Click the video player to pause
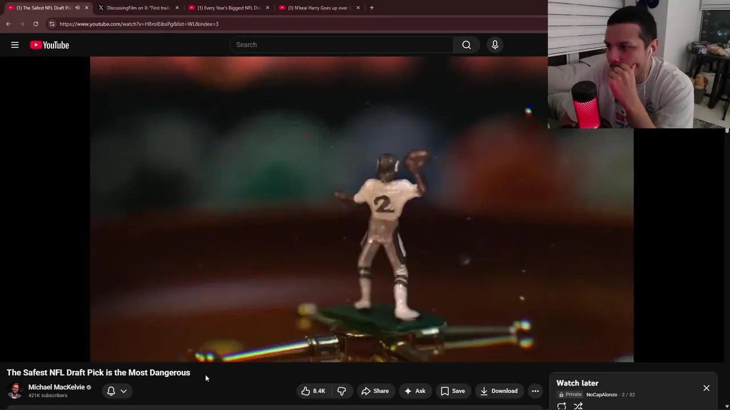 pyautogui.click(x=362, y=209)
